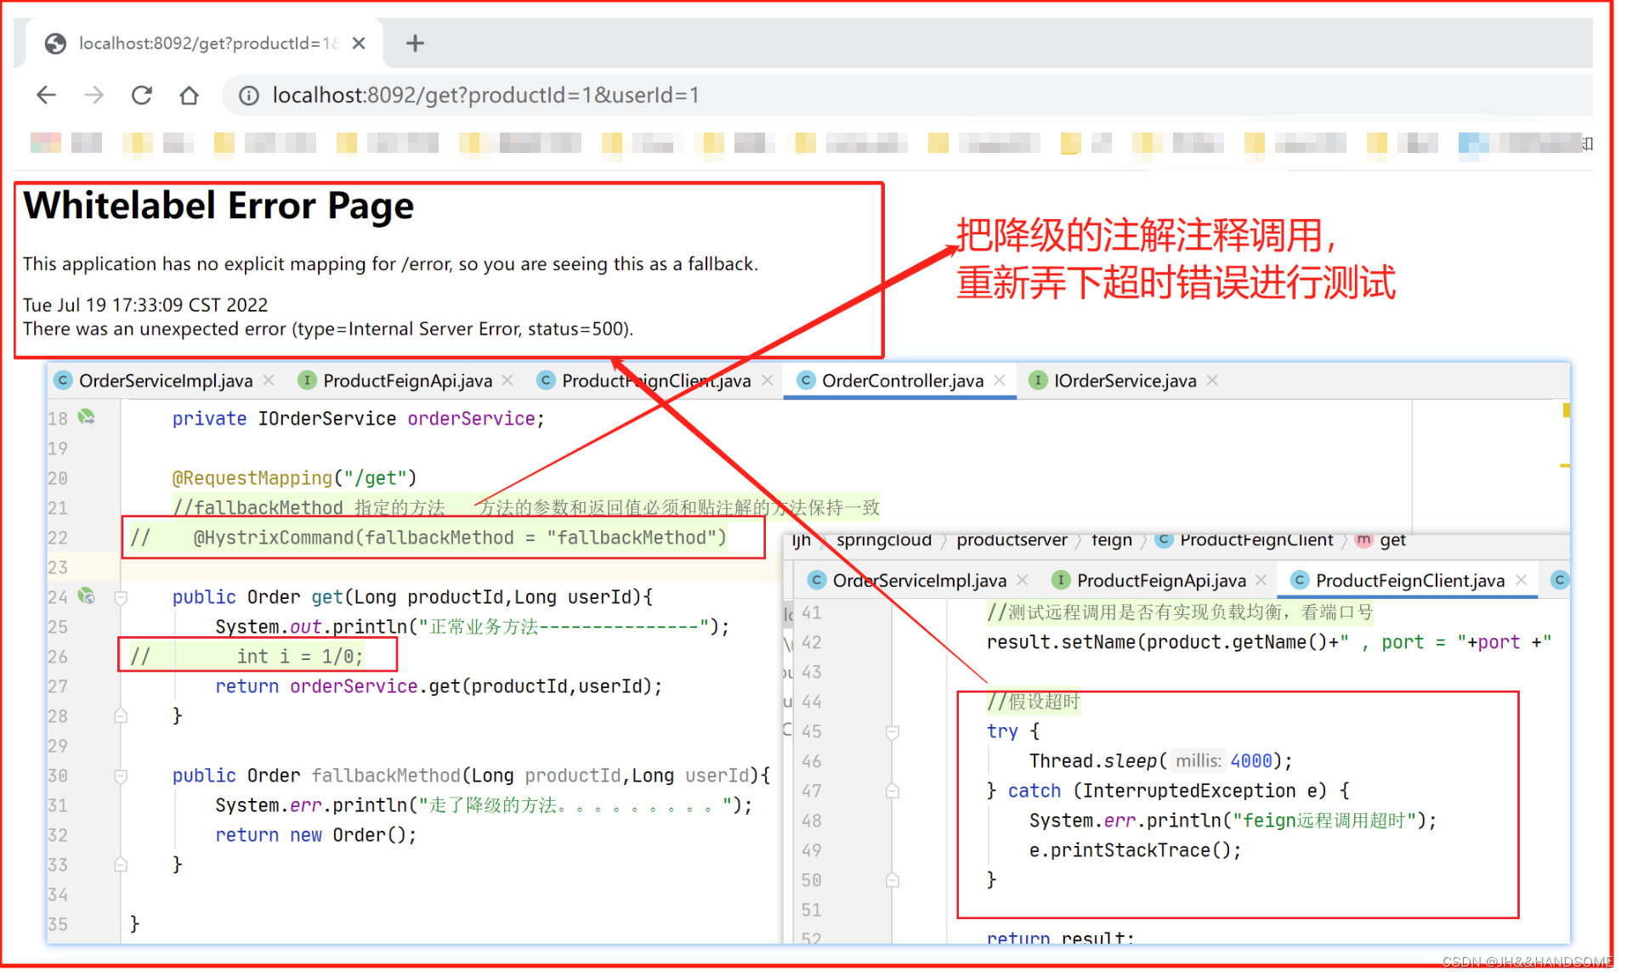Click the request mapping gutter icon on line 24
This screenshot has width=1627, height=976.
[x=86, y=596]
